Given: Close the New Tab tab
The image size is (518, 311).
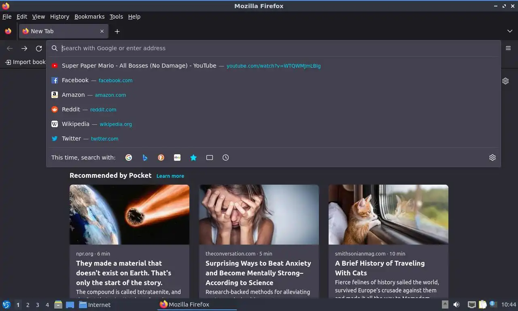Looking at the screenshot, I should [x=102, y=31].
